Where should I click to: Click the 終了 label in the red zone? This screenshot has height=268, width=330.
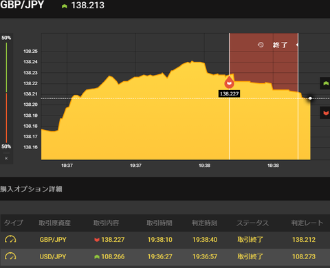click(280, 45)
